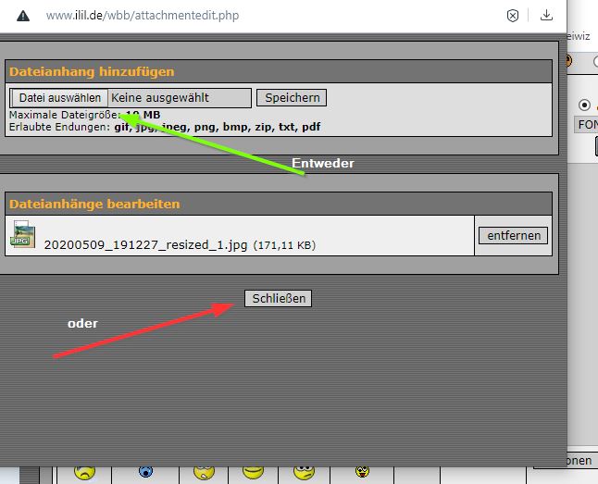The height and width of the screenshot is (484, 598).
Task: Insert the confused open-mouth smiley
Action: [204, 473]
